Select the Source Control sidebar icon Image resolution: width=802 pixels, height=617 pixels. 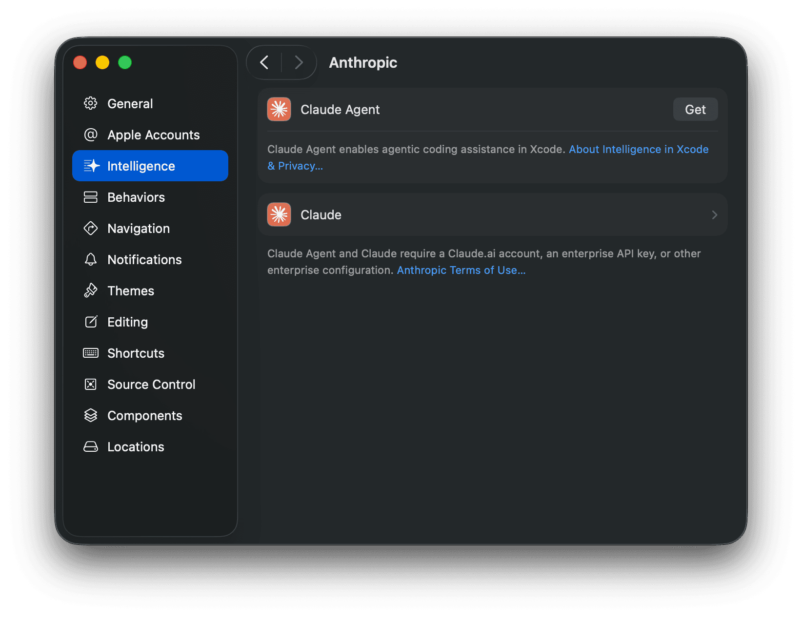tap(91, 384)
